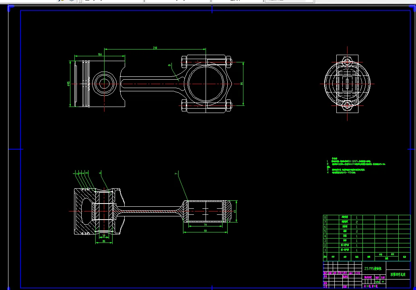
Task: Select the 210 center-distance dimension text
Action: pos(155,48)
